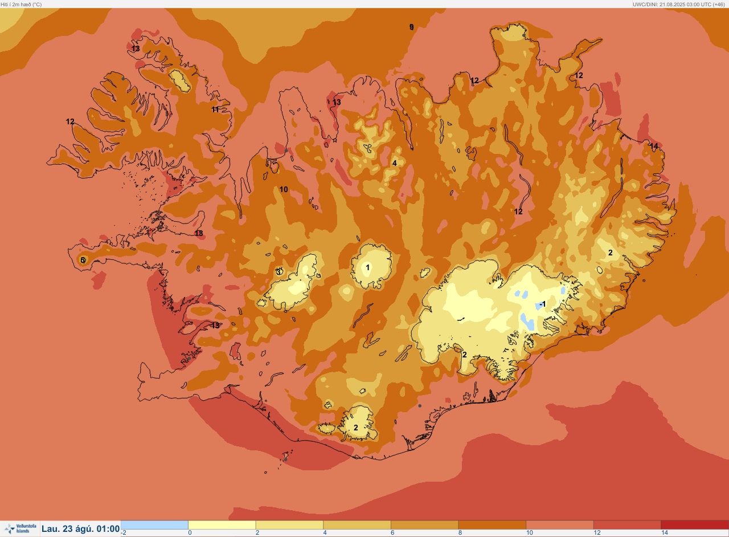Select the pale yellow 0 to 2 legend swatch

pyautogui.click(x=222, y=524)
